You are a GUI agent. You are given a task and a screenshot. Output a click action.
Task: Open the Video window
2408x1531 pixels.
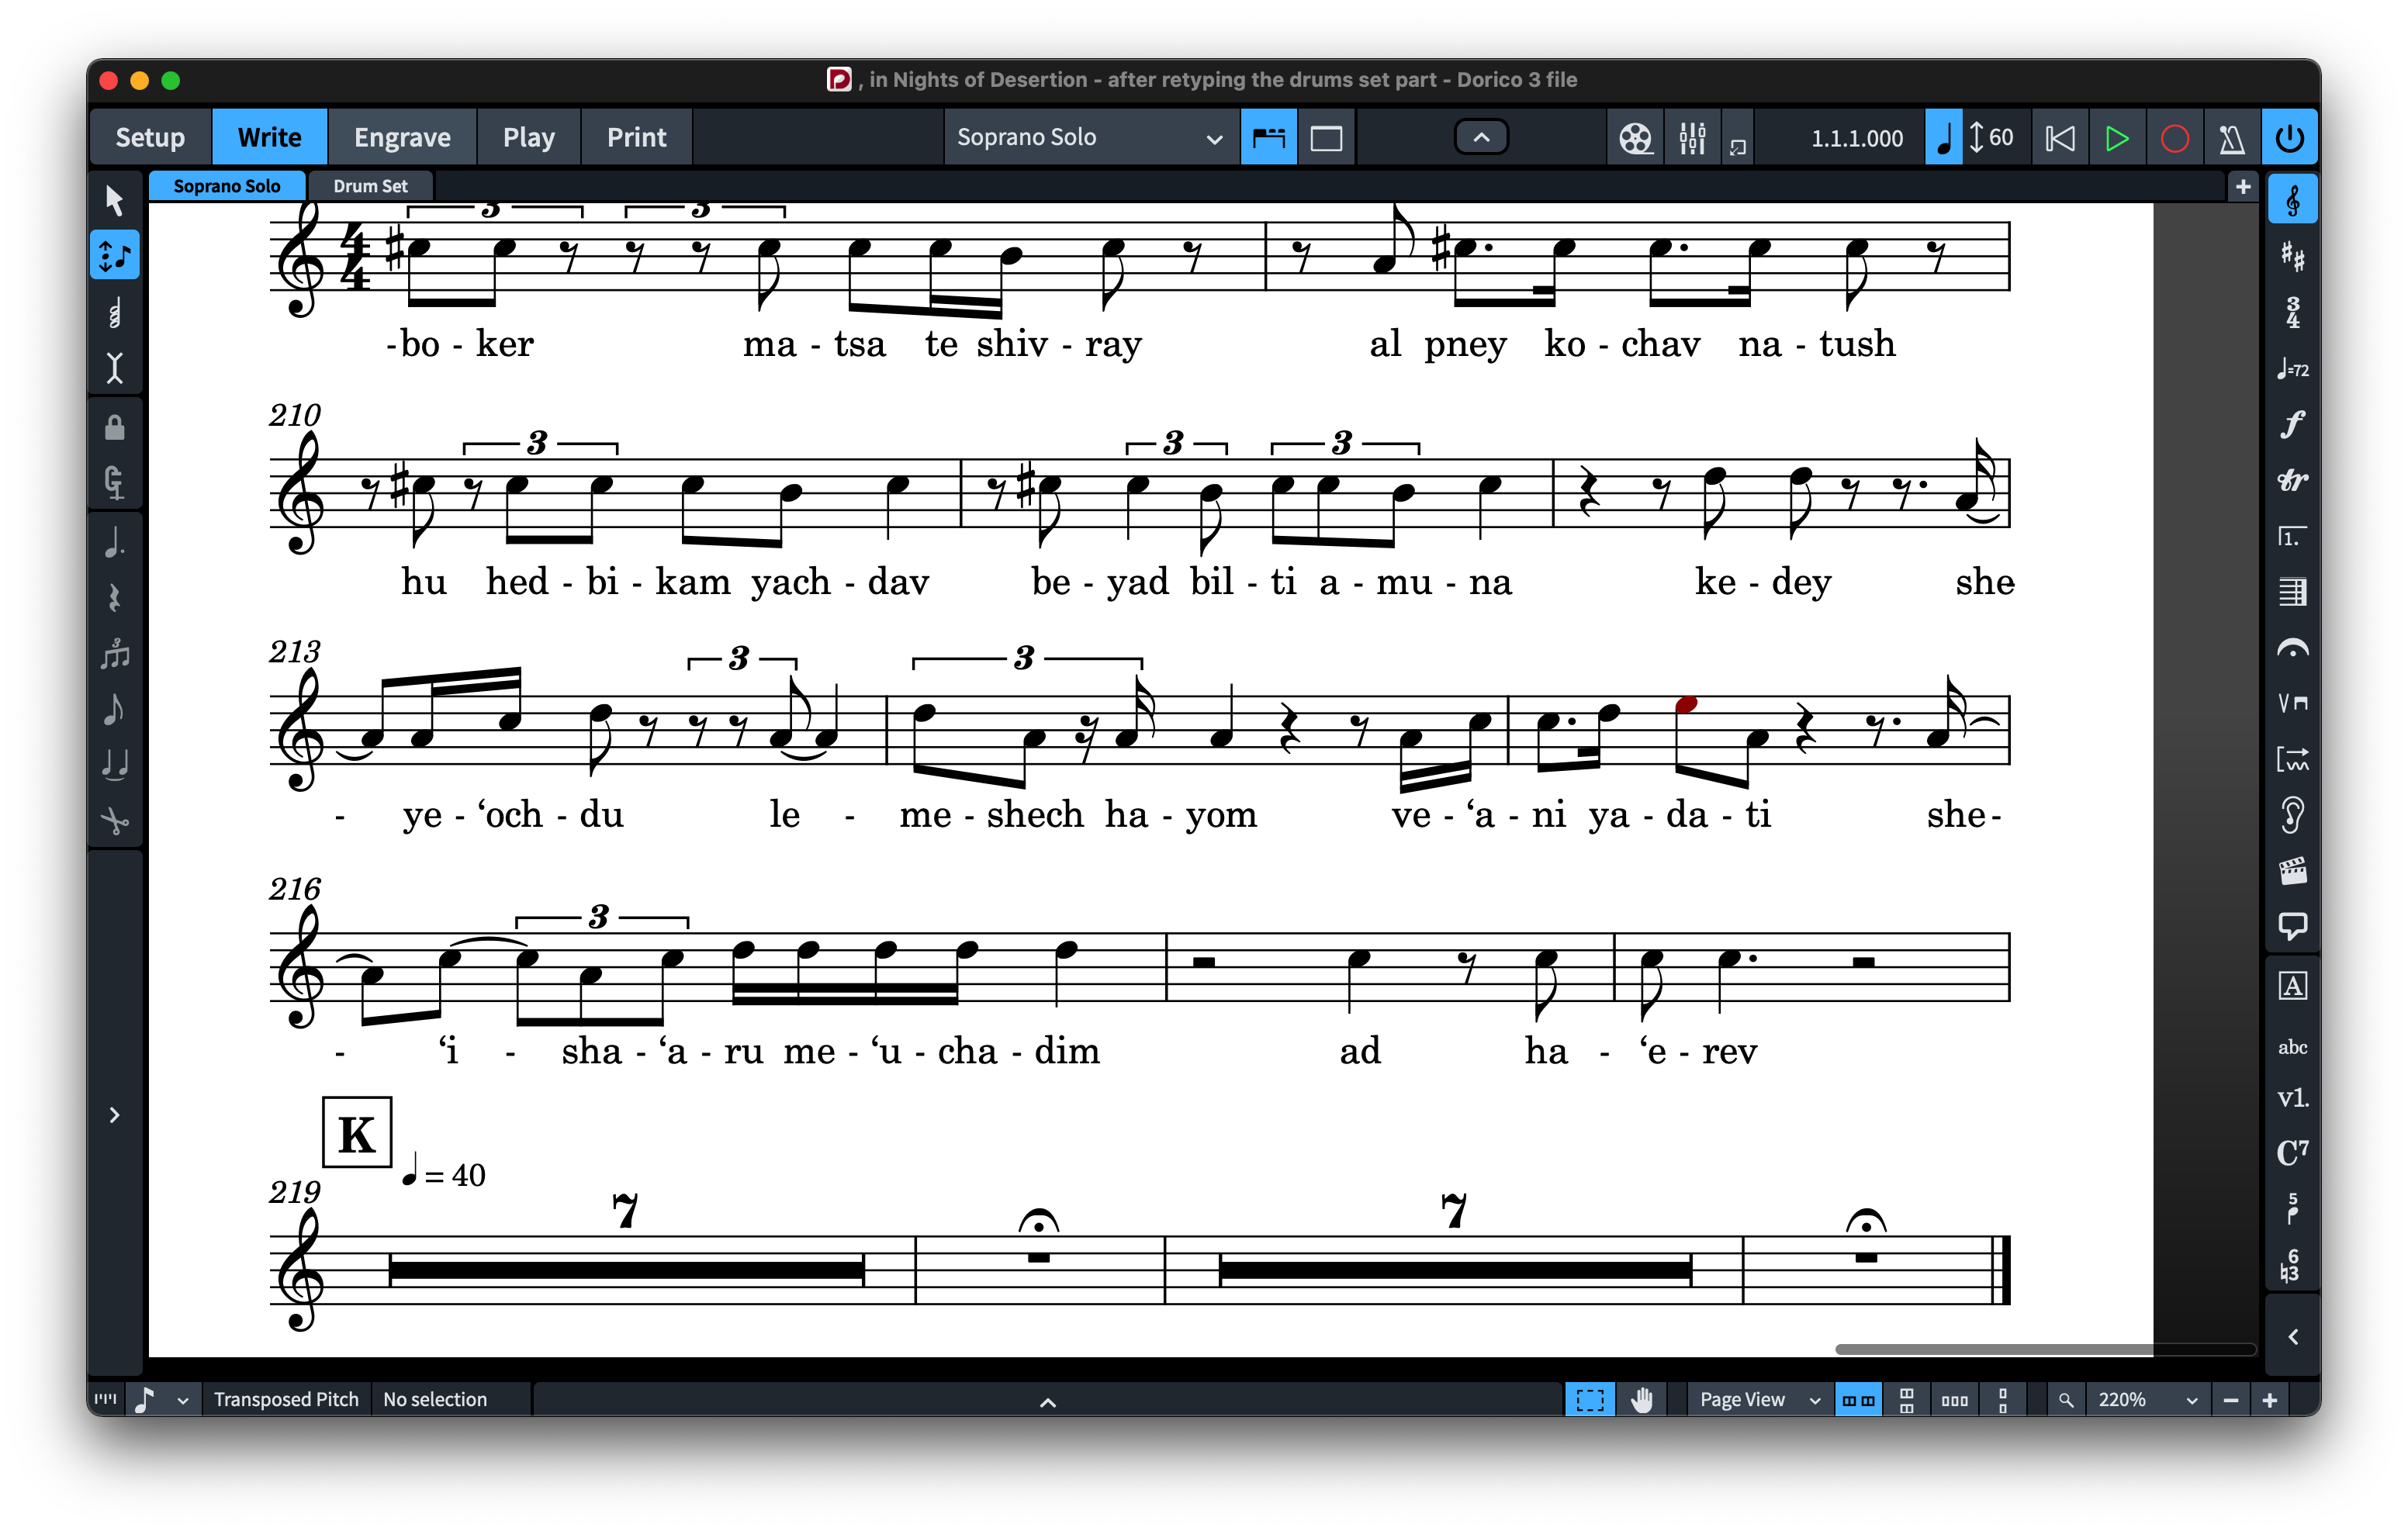[x=1635, y=137]
